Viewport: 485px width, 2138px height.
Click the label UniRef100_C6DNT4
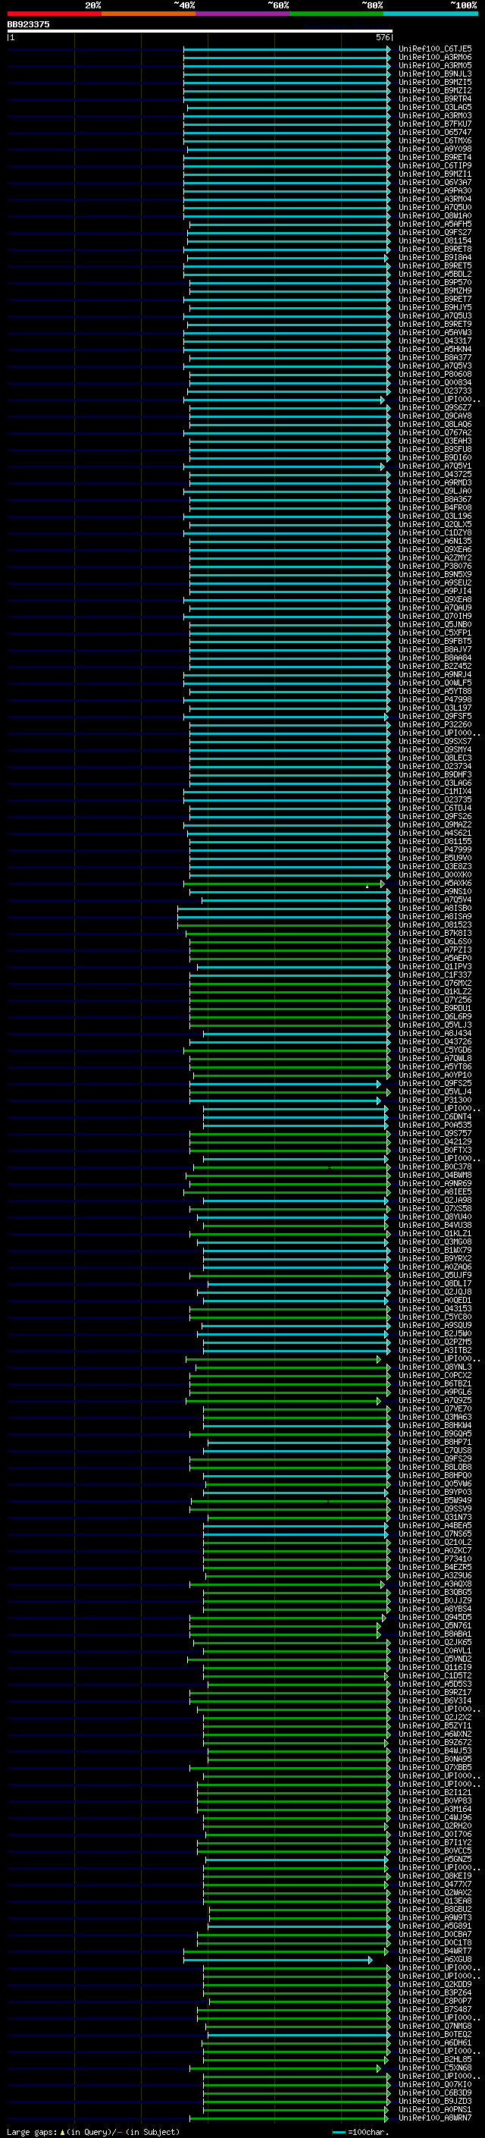click(x=435, y=1116)
